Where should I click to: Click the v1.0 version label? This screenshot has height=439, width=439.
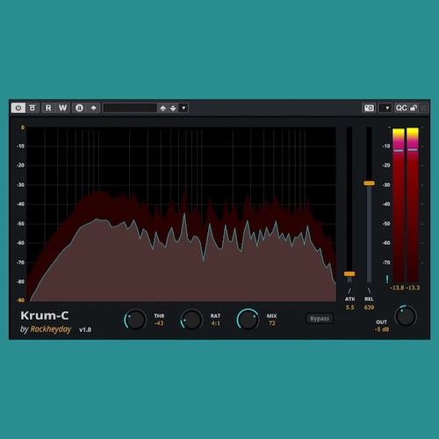point(85,330)
